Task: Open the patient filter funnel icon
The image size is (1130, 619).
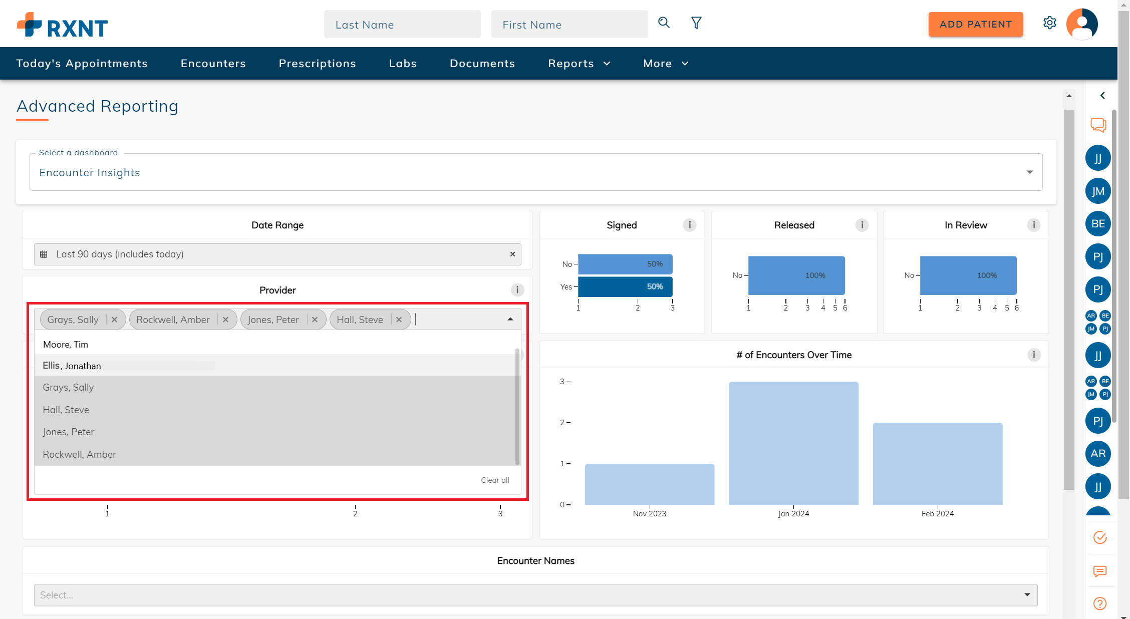Action: pos(696,23)
